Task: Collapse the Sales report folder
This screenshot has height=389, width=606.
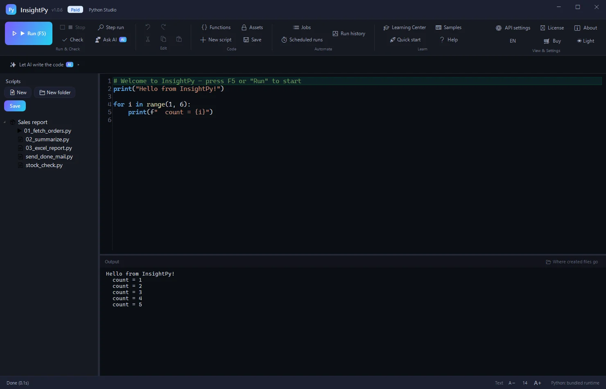Action: 5,122
